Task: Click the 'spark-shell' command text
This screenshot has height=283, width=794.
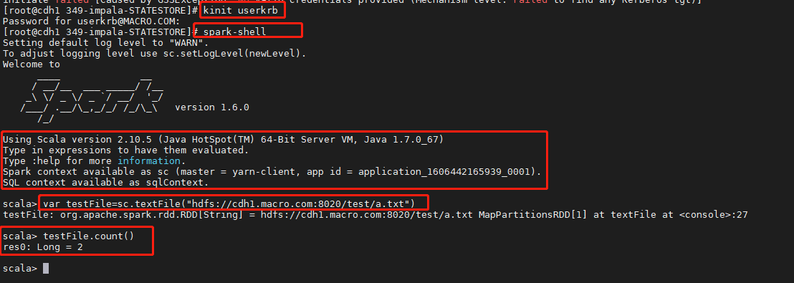Action: tap(234, 32)
